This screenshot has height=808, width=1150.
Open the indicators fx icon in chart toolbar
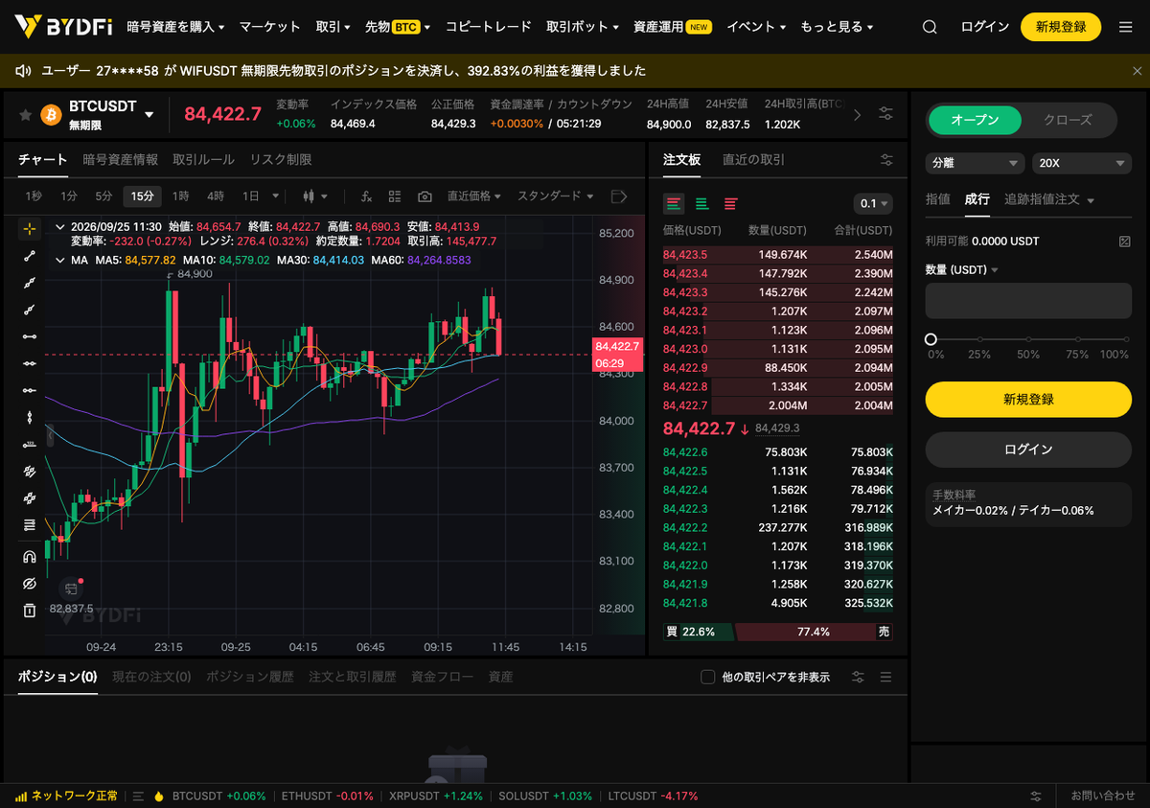coord(366,196)
